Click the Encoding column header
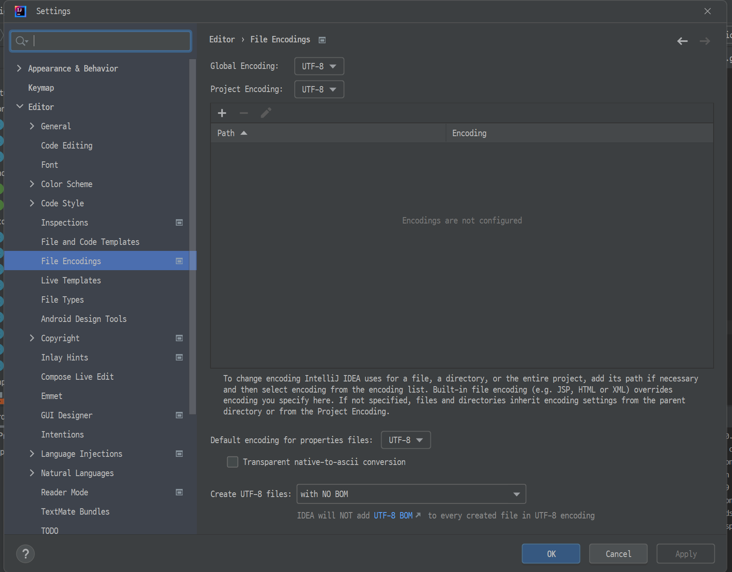The image size is (732, 572). point(579,133)
